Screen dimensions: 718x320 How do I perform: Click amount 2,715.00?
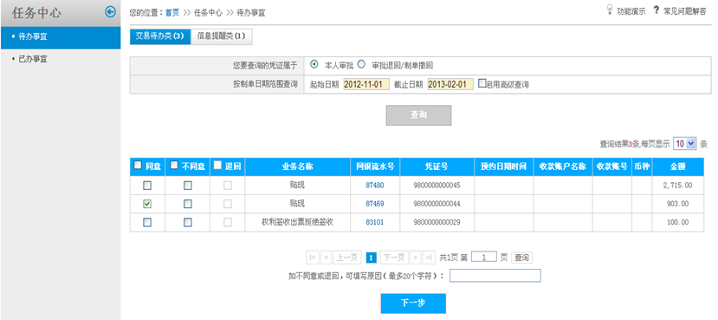click(x=677, y=186)
